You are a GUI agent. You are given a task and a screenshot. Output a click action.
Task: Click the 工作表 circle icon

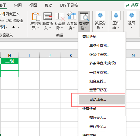(x=116, y=15)
